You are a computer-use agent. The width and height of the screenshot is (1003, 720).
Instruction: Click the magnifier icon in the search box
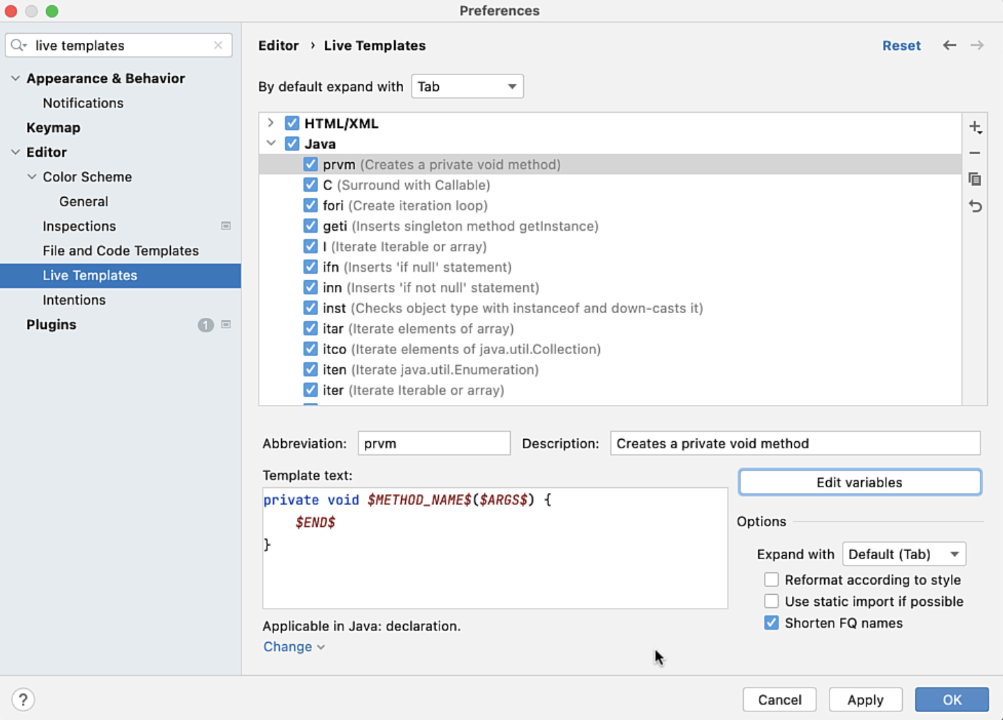(18, 44)
